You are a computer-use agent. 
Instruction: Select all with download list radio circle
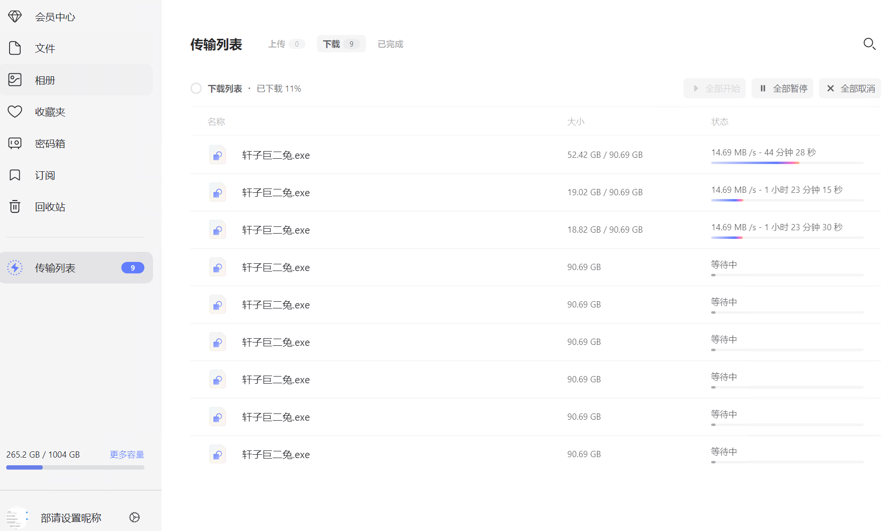point(196,89)
